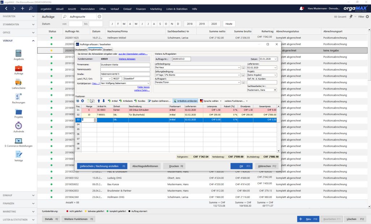Open Verkauf menu
The height and width of the screenshot is (224, 371).
click(114, 9)
